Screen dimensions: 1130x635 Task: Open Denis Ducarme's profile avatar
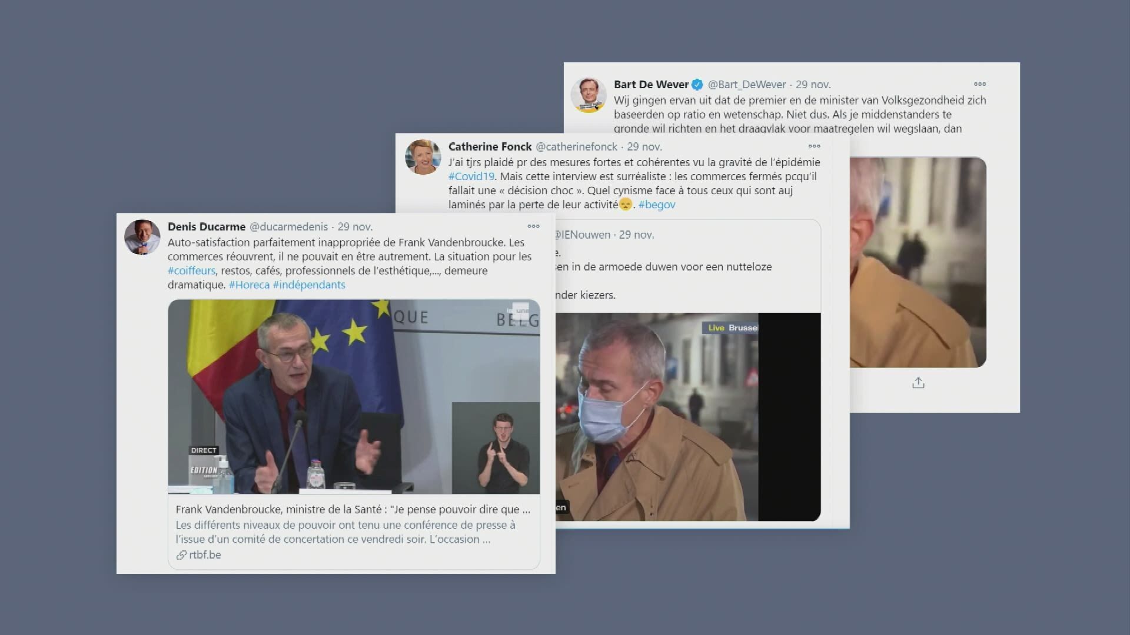[142, 238]
